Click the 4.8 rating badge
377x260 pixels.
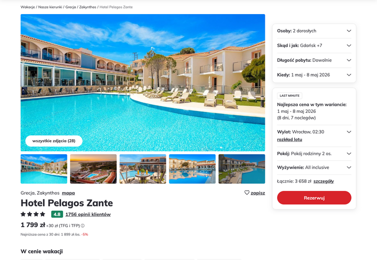click(57, 214)
